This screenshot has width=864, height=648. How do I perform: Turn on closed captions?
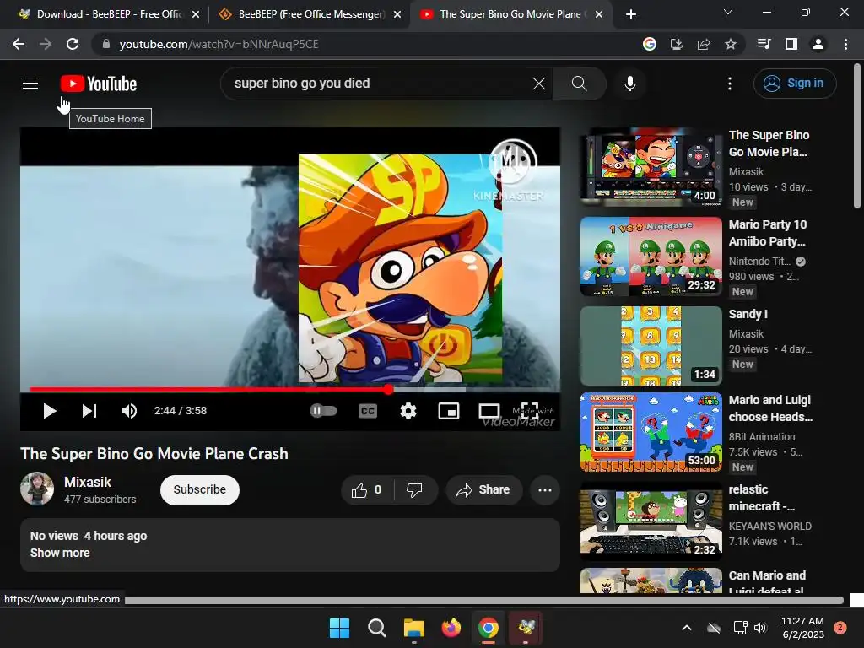click(368, 411)
